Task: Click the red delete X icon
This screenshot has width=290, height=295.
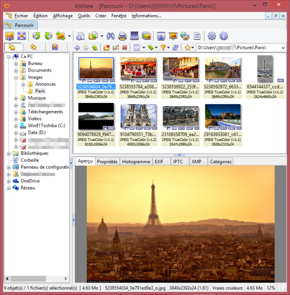Action: point(125,48)
